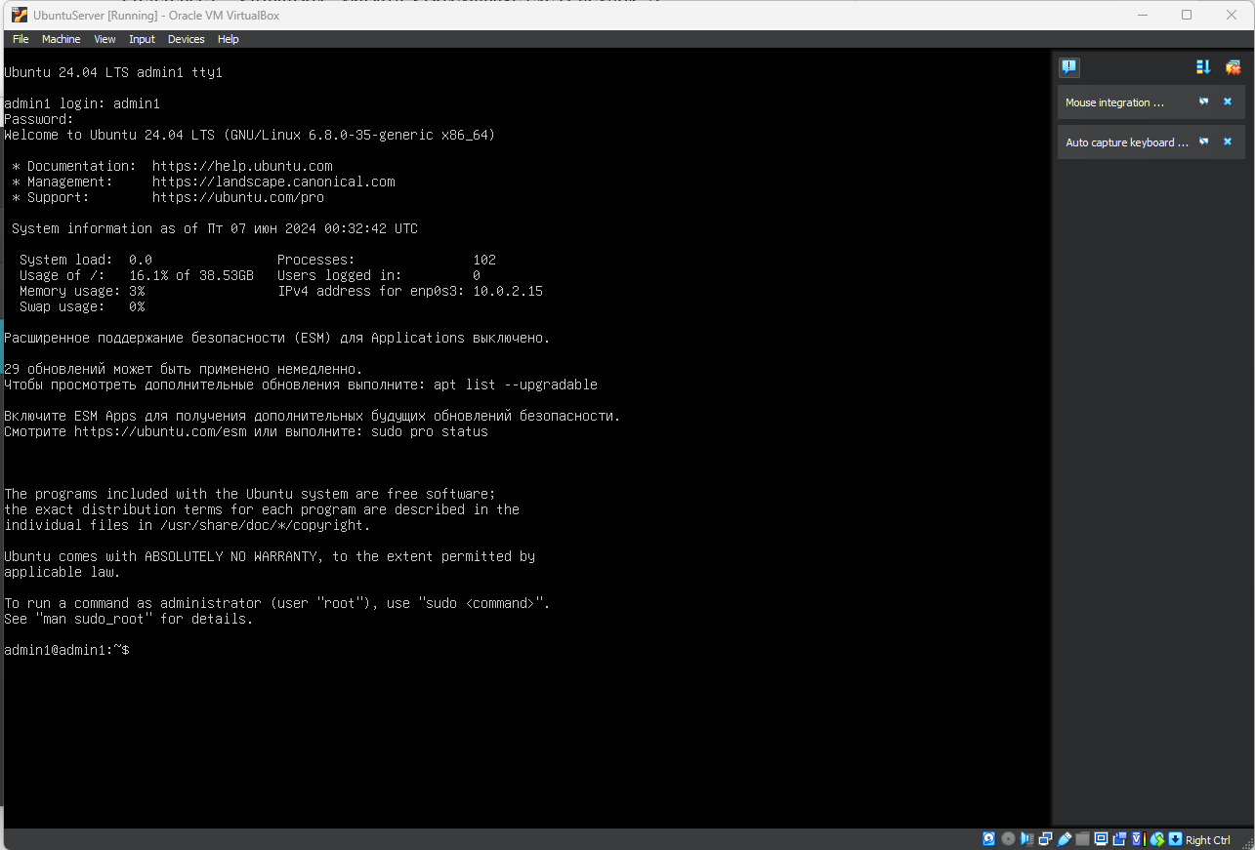This screenshot has width=1255, height=850.
Task: Click the recording status icon
Action: pos(1119,839)
